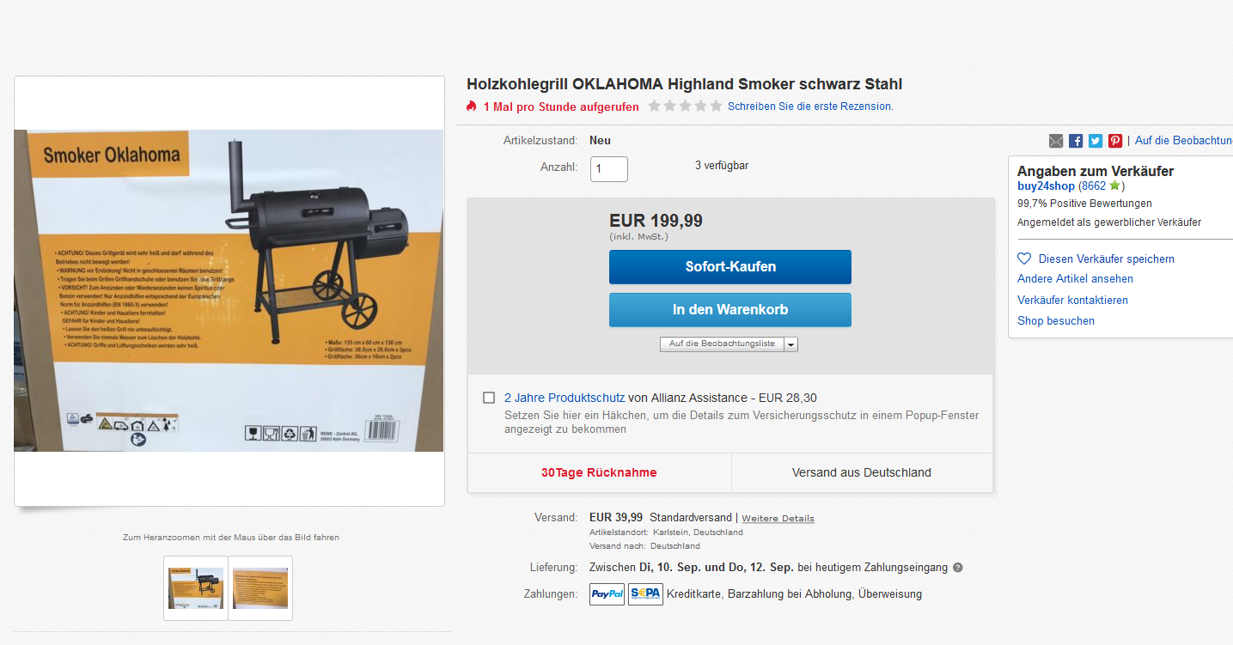The width and height of the screenshot is (1233, 645).
Task: Expand the Beobachtungsliste dropdown arrow
Action: (791, 344)
